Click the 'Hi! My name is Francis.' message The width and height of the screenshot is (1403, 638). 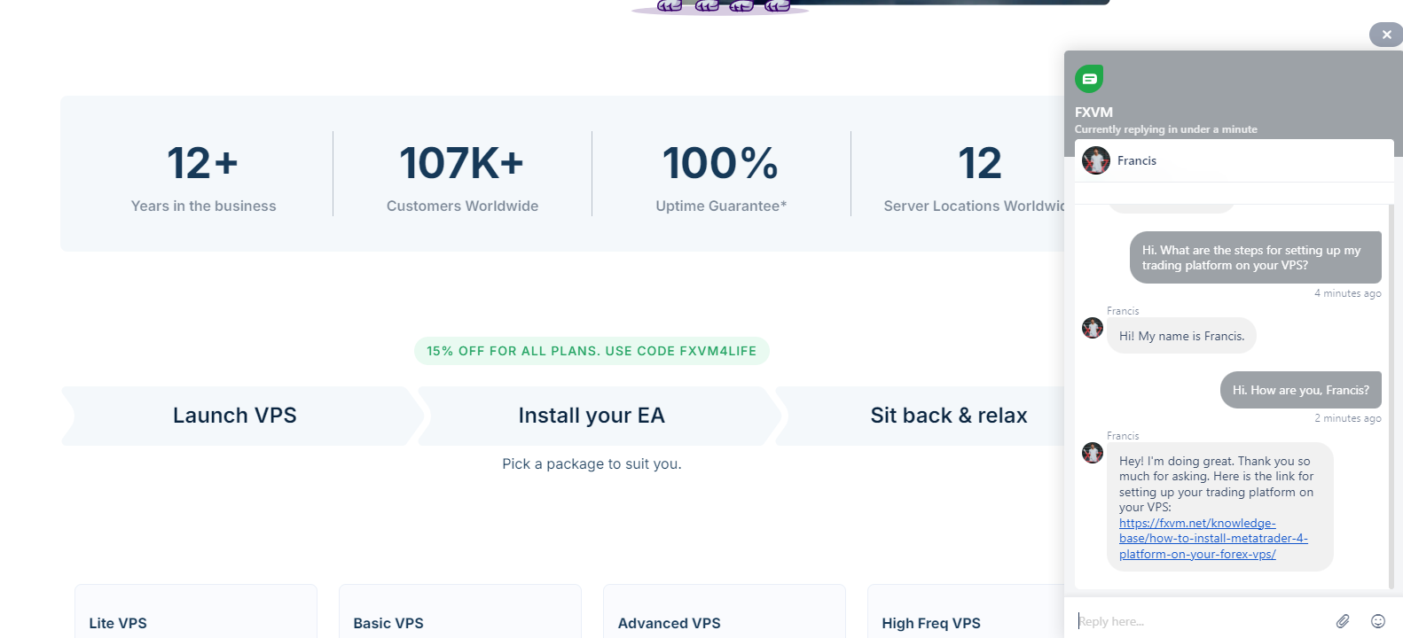tap(1181, 336)
